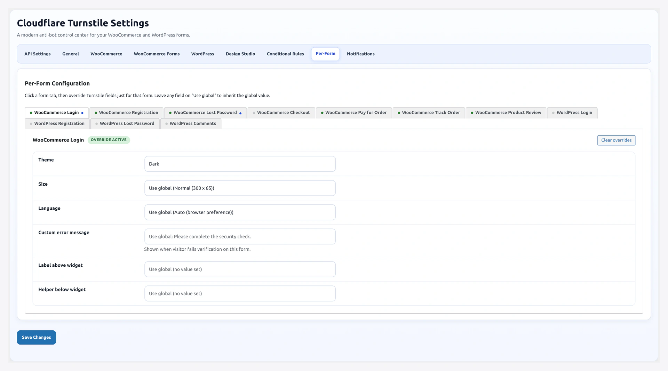Viewport: 668px width, 371px height.
Task: Click the OVERRIDE ACTIVE badge
Action: (109, 140)
